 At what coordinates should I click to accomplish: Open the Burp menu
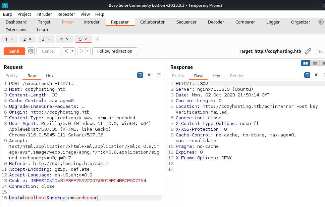(8, 14)
